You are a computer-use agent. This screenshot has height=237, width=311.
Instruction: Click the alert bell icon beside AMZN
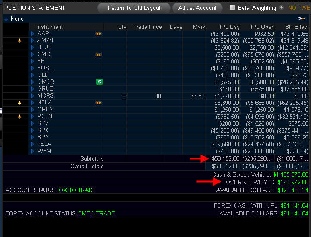coord(19,41)
